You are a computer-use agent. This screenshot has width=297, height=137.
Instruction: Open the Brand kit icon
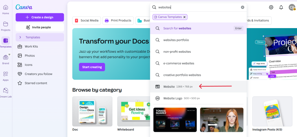click(x=6, y=57)
